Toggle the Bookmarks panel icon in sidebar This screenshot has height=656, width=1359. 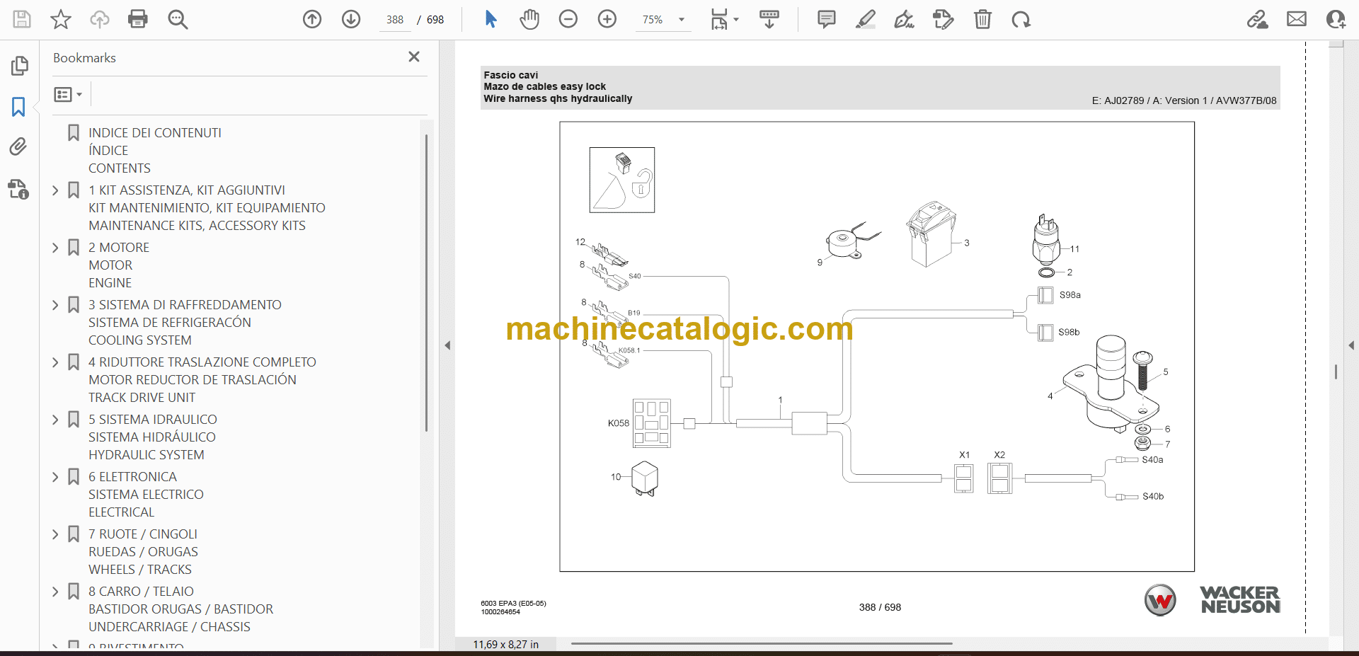click(x=18, y=107)
